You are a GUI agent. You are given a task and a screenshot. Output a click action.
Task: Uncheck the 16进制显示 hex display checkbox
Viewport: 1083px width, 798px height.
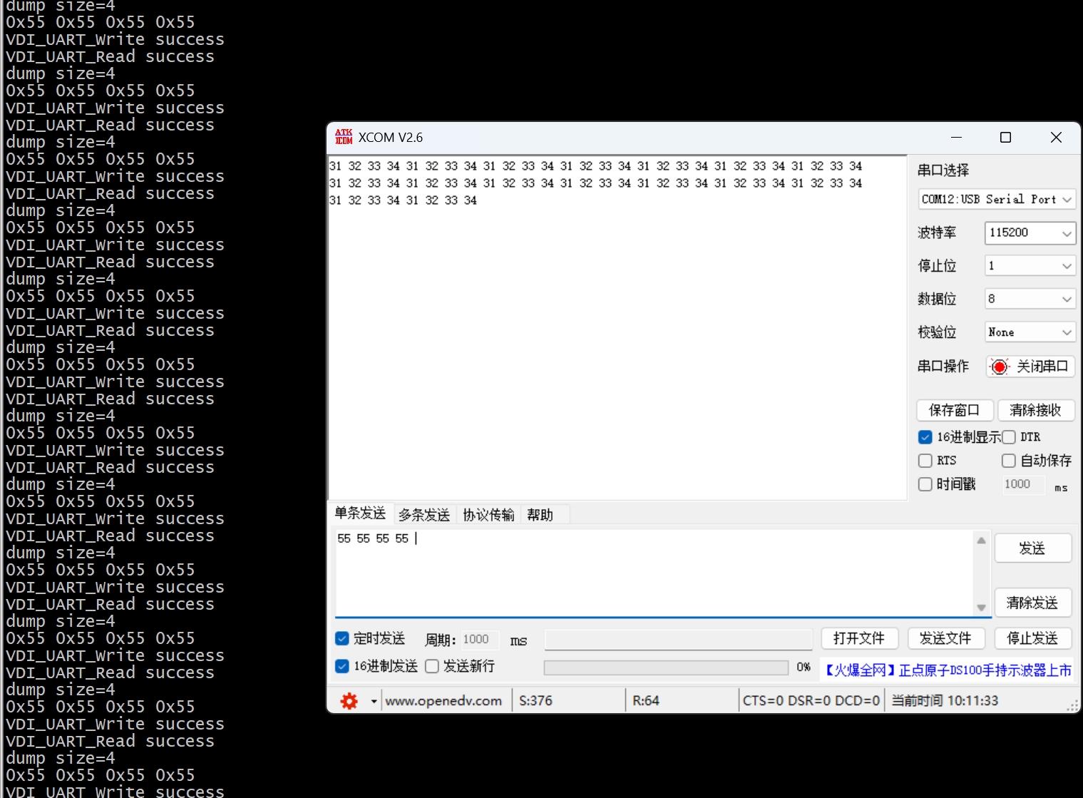coord(925,437)
